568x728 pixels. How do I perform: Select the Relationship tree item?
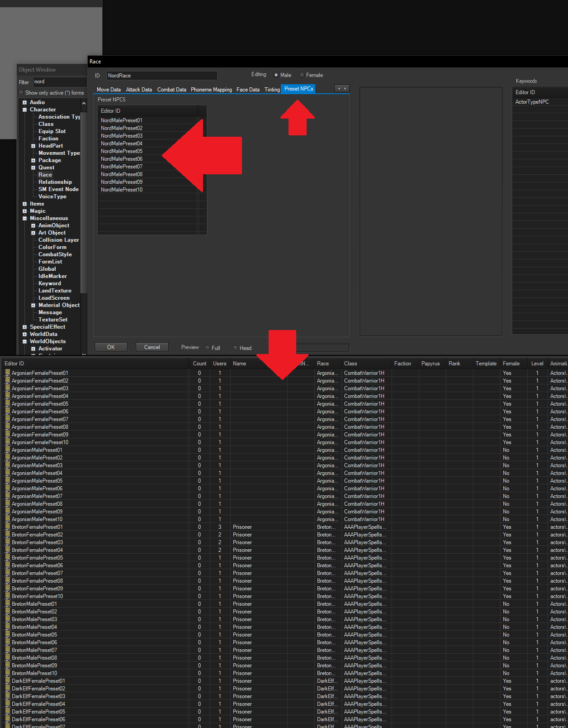[x=55, y=182]
